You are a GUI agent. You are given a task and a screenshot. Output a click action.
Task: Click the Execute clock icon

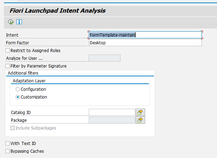11,22
